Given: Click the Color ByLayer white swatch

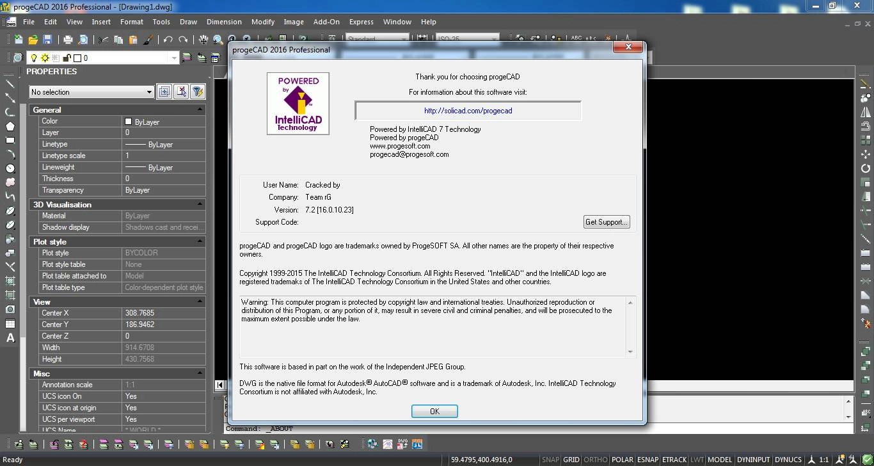Looking at the screenshot, I should (128, 121).
